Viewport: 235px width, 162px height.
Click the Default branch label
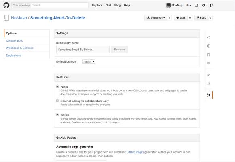pos(66,62)
